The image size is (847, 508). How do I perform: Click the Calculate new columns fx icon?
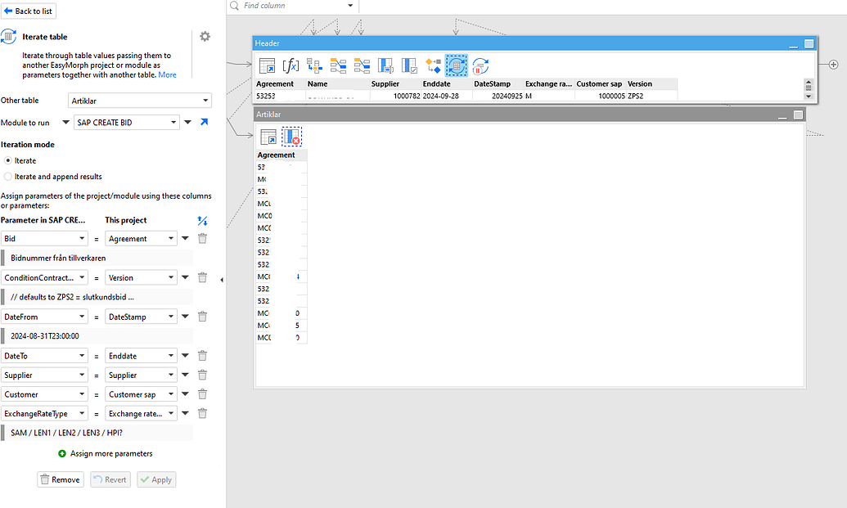point(291,65)
